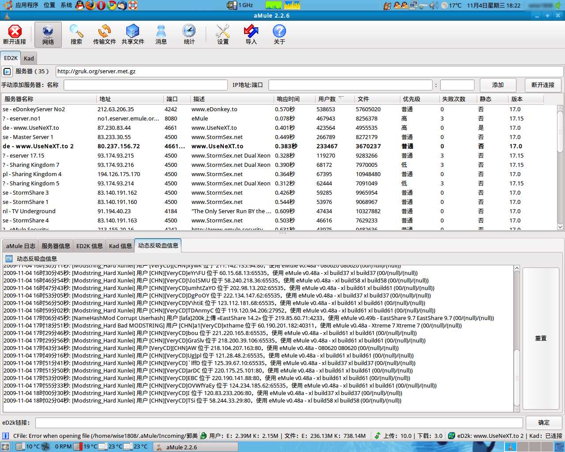565x452 pixels.
Task: Click the volume speaker icon in the tray
Action: pos(433,5)
